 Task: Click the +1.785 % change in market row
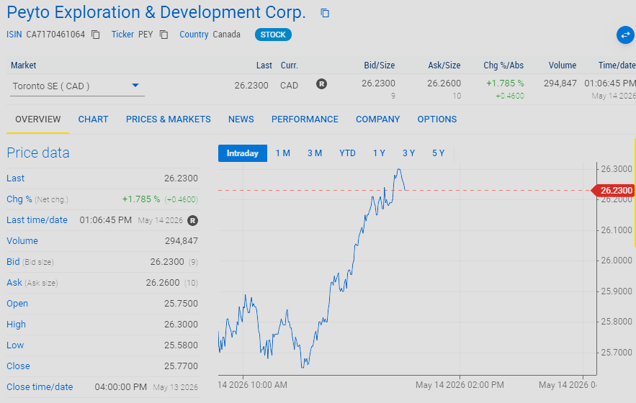click(x=505, y=83)
